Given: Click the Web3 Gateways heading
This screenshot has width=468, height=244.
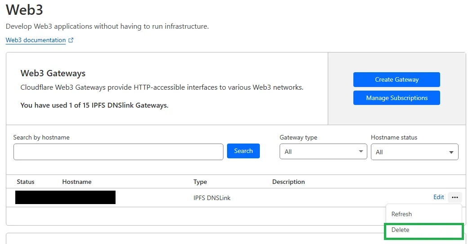Looking at the screenshot, I should click(x=53, y=73).
